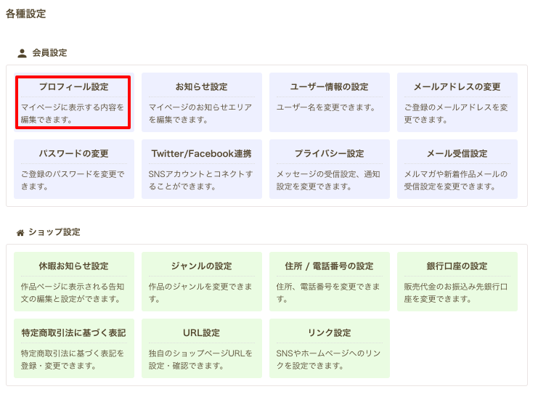Click text starting 'SNSやホームページへのリンク'
Image resolution: width=538 pixels, height=397 pixels.
pos(328,359)
